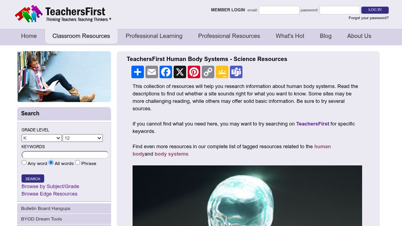Open the What's Hot menu

(290, 36)
